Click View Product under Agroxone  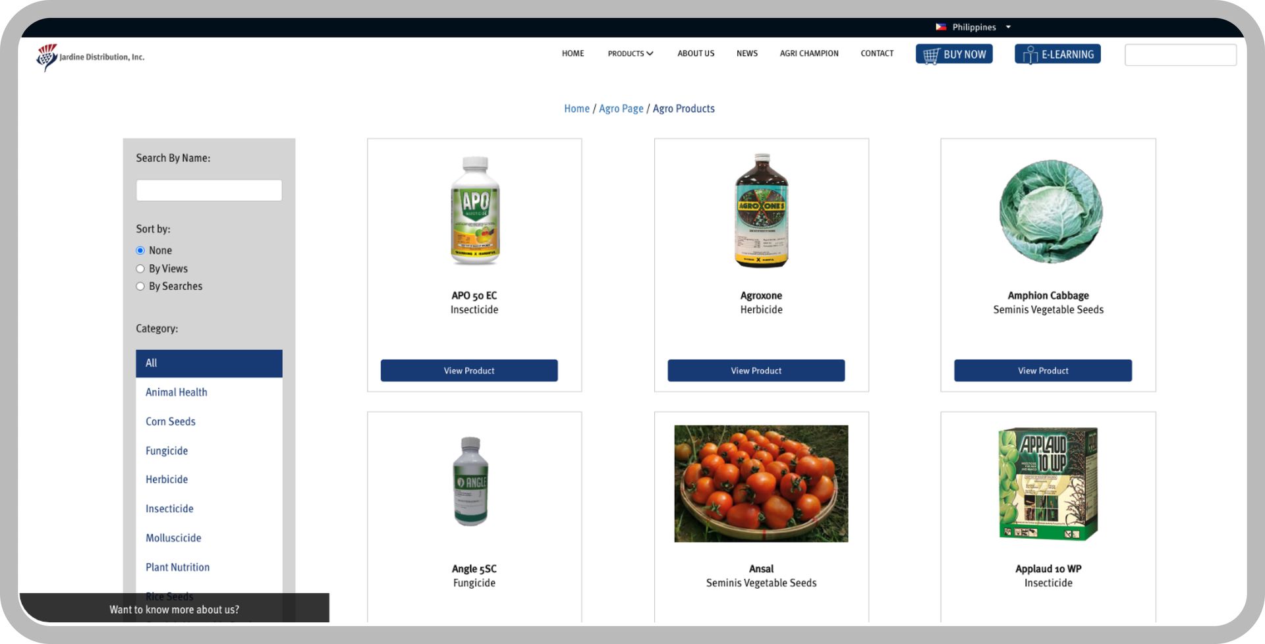pyautogui.click(x=756, y=371)
